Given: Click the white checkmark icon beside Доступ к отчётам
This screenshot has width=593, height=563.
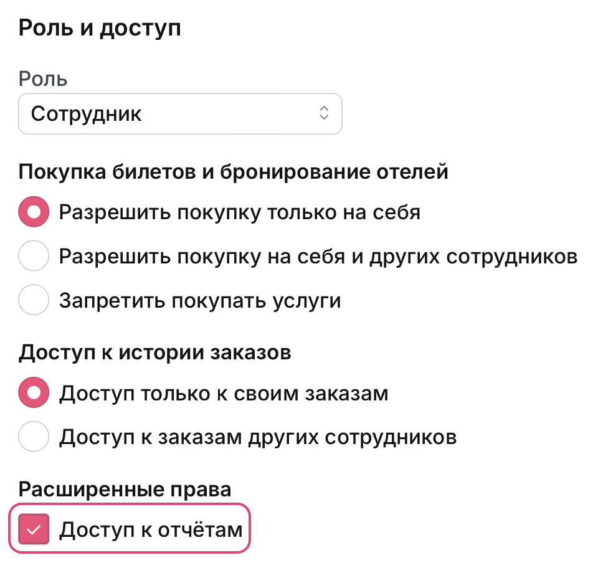Looking at the screenshot, I should coord(34,530).
